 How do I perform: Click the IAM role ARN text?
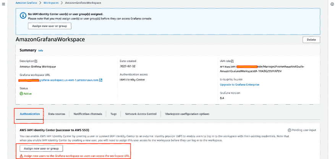[x=262, y=69]
